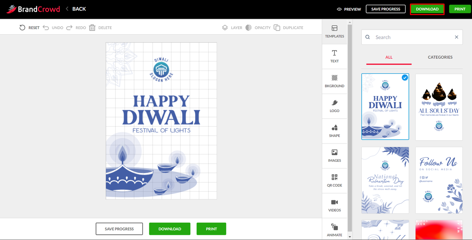Select the All Souls' Day template thumbnail
Screen dimensions: 472x240
(439, 107)
